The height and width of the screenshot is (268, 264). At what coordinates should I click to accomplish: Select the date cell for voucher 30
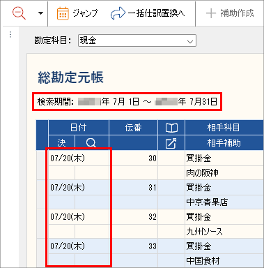point(79,158)
